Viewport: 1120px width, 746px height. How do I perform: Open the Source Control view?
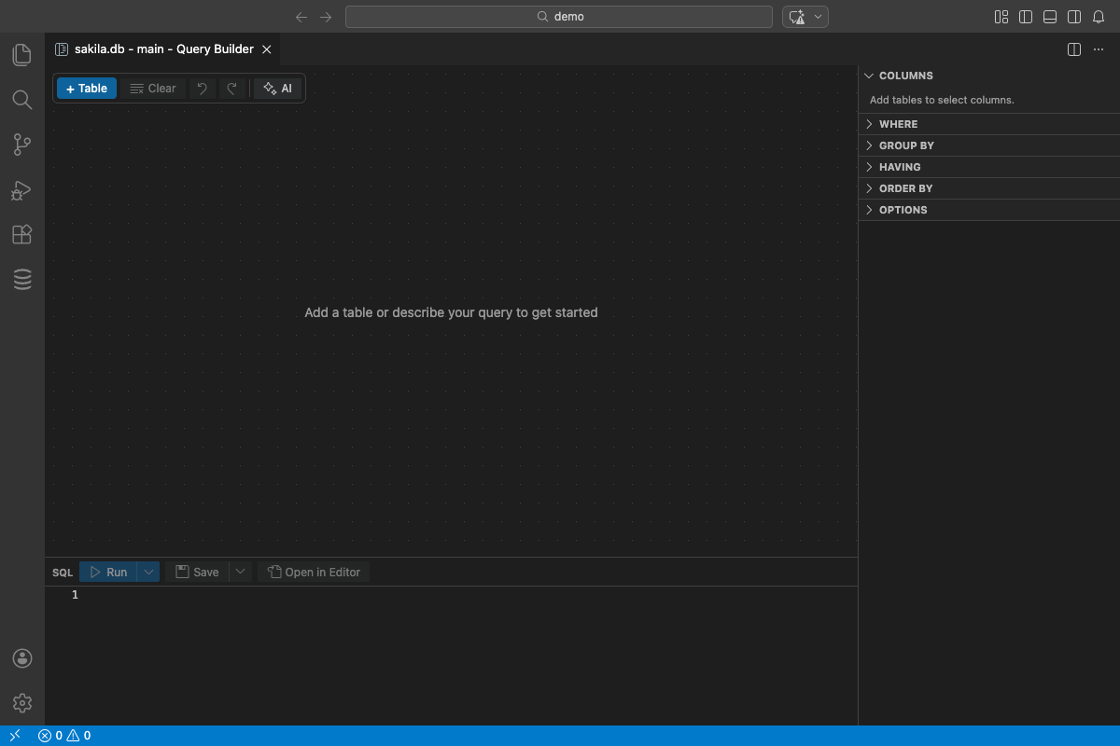[21, 145]
